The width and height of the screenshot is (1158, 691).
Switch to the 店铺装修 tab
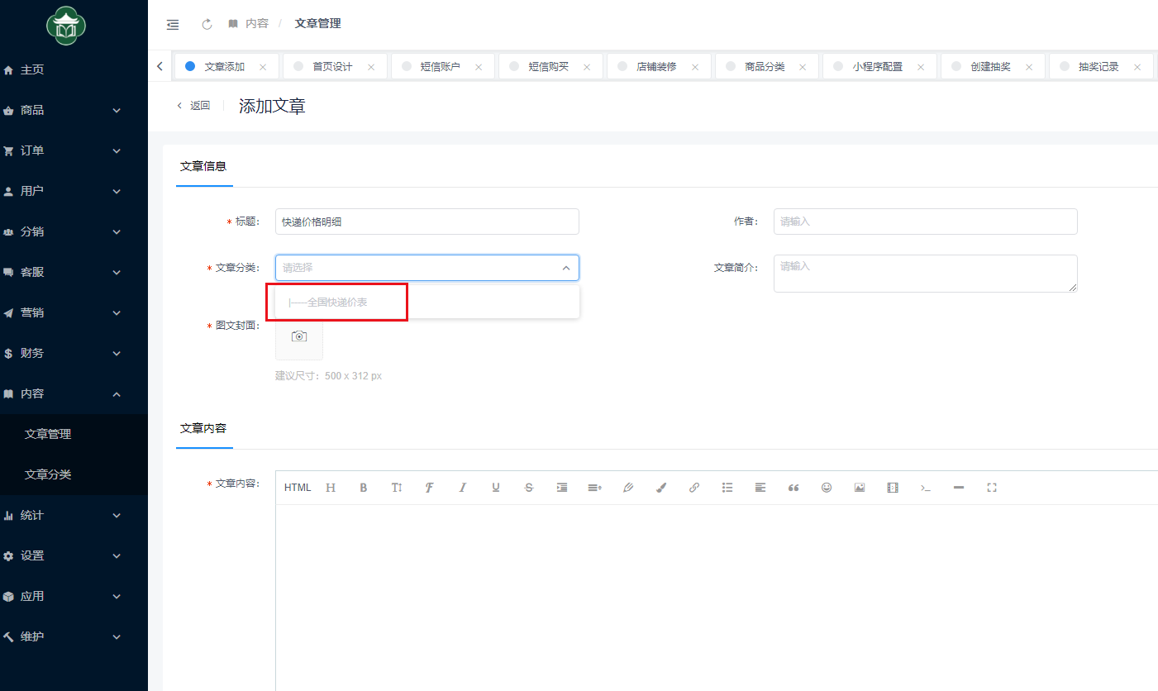click(x=656, y=67)
